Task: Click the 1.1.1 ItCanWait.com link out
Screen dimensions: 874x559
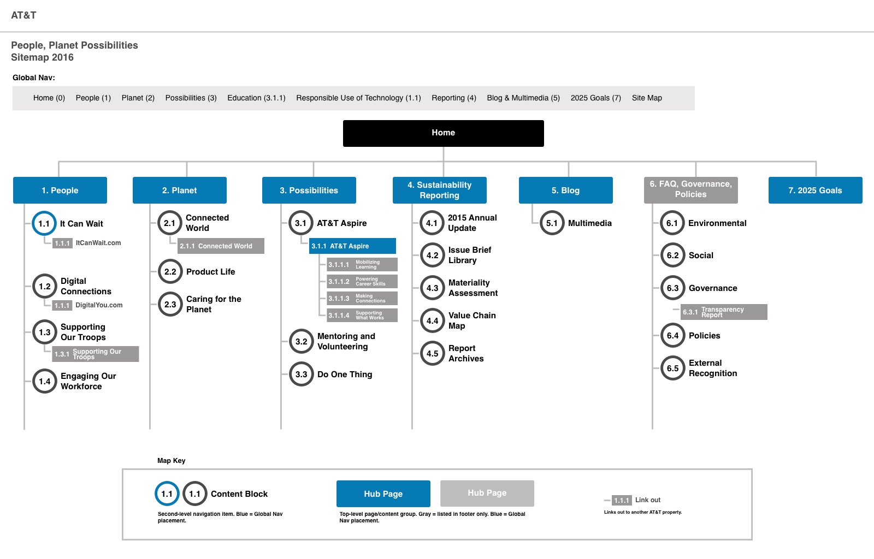Action: pyautogui.click(x=87, y=243)
